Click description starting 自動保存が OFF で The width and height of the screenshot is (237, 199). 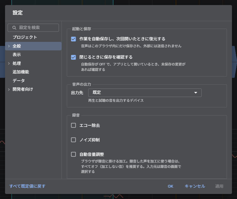133,67
